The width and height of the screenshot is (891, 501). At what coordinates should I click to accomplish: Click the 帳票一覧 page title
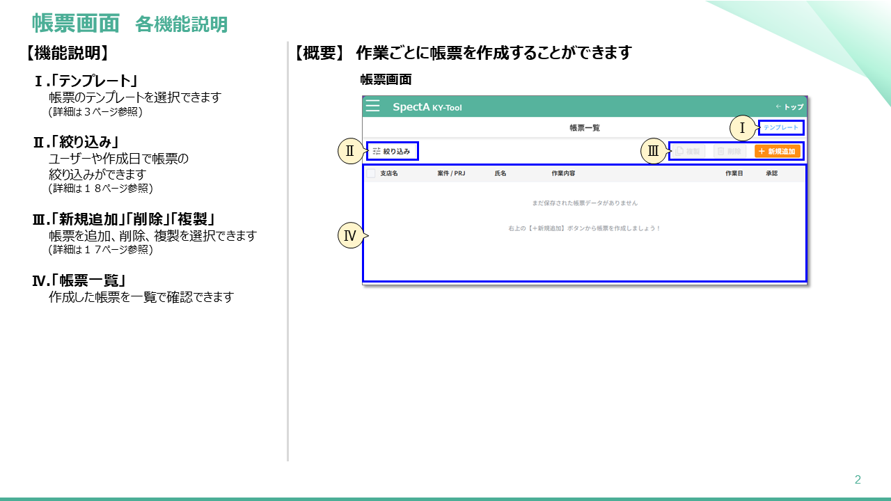click(584, 128)
